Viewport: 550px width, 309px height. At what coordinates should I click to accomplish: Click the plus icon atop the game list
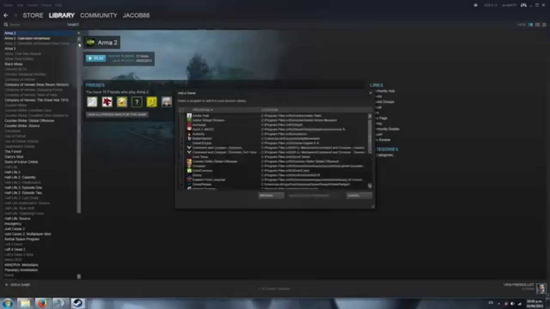point(79,33)
